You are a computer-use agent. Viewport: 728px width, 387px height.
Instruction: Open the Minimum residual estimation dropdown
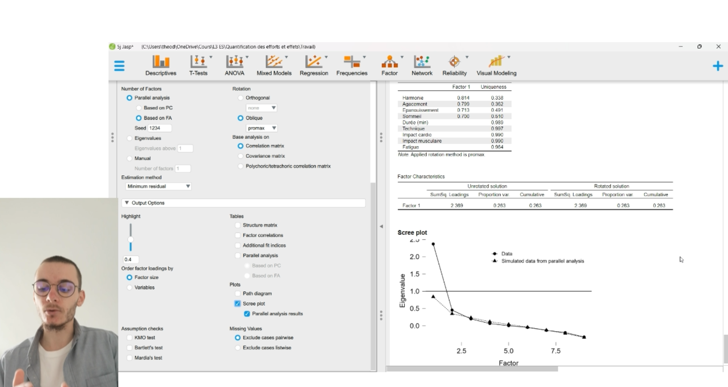(x=158, y=186)
